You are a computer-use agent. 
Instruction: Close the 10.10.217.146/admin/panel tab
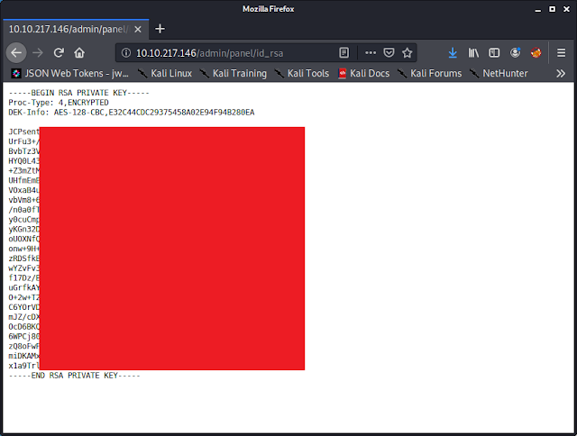pyautogui.click(x=138, y=30)
